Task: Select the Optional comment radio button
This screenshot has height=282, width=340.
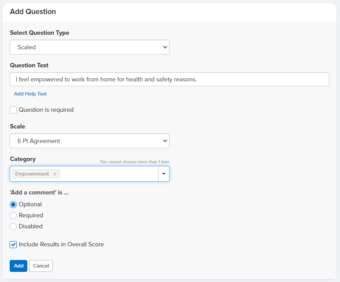Action: pos(13,205)
